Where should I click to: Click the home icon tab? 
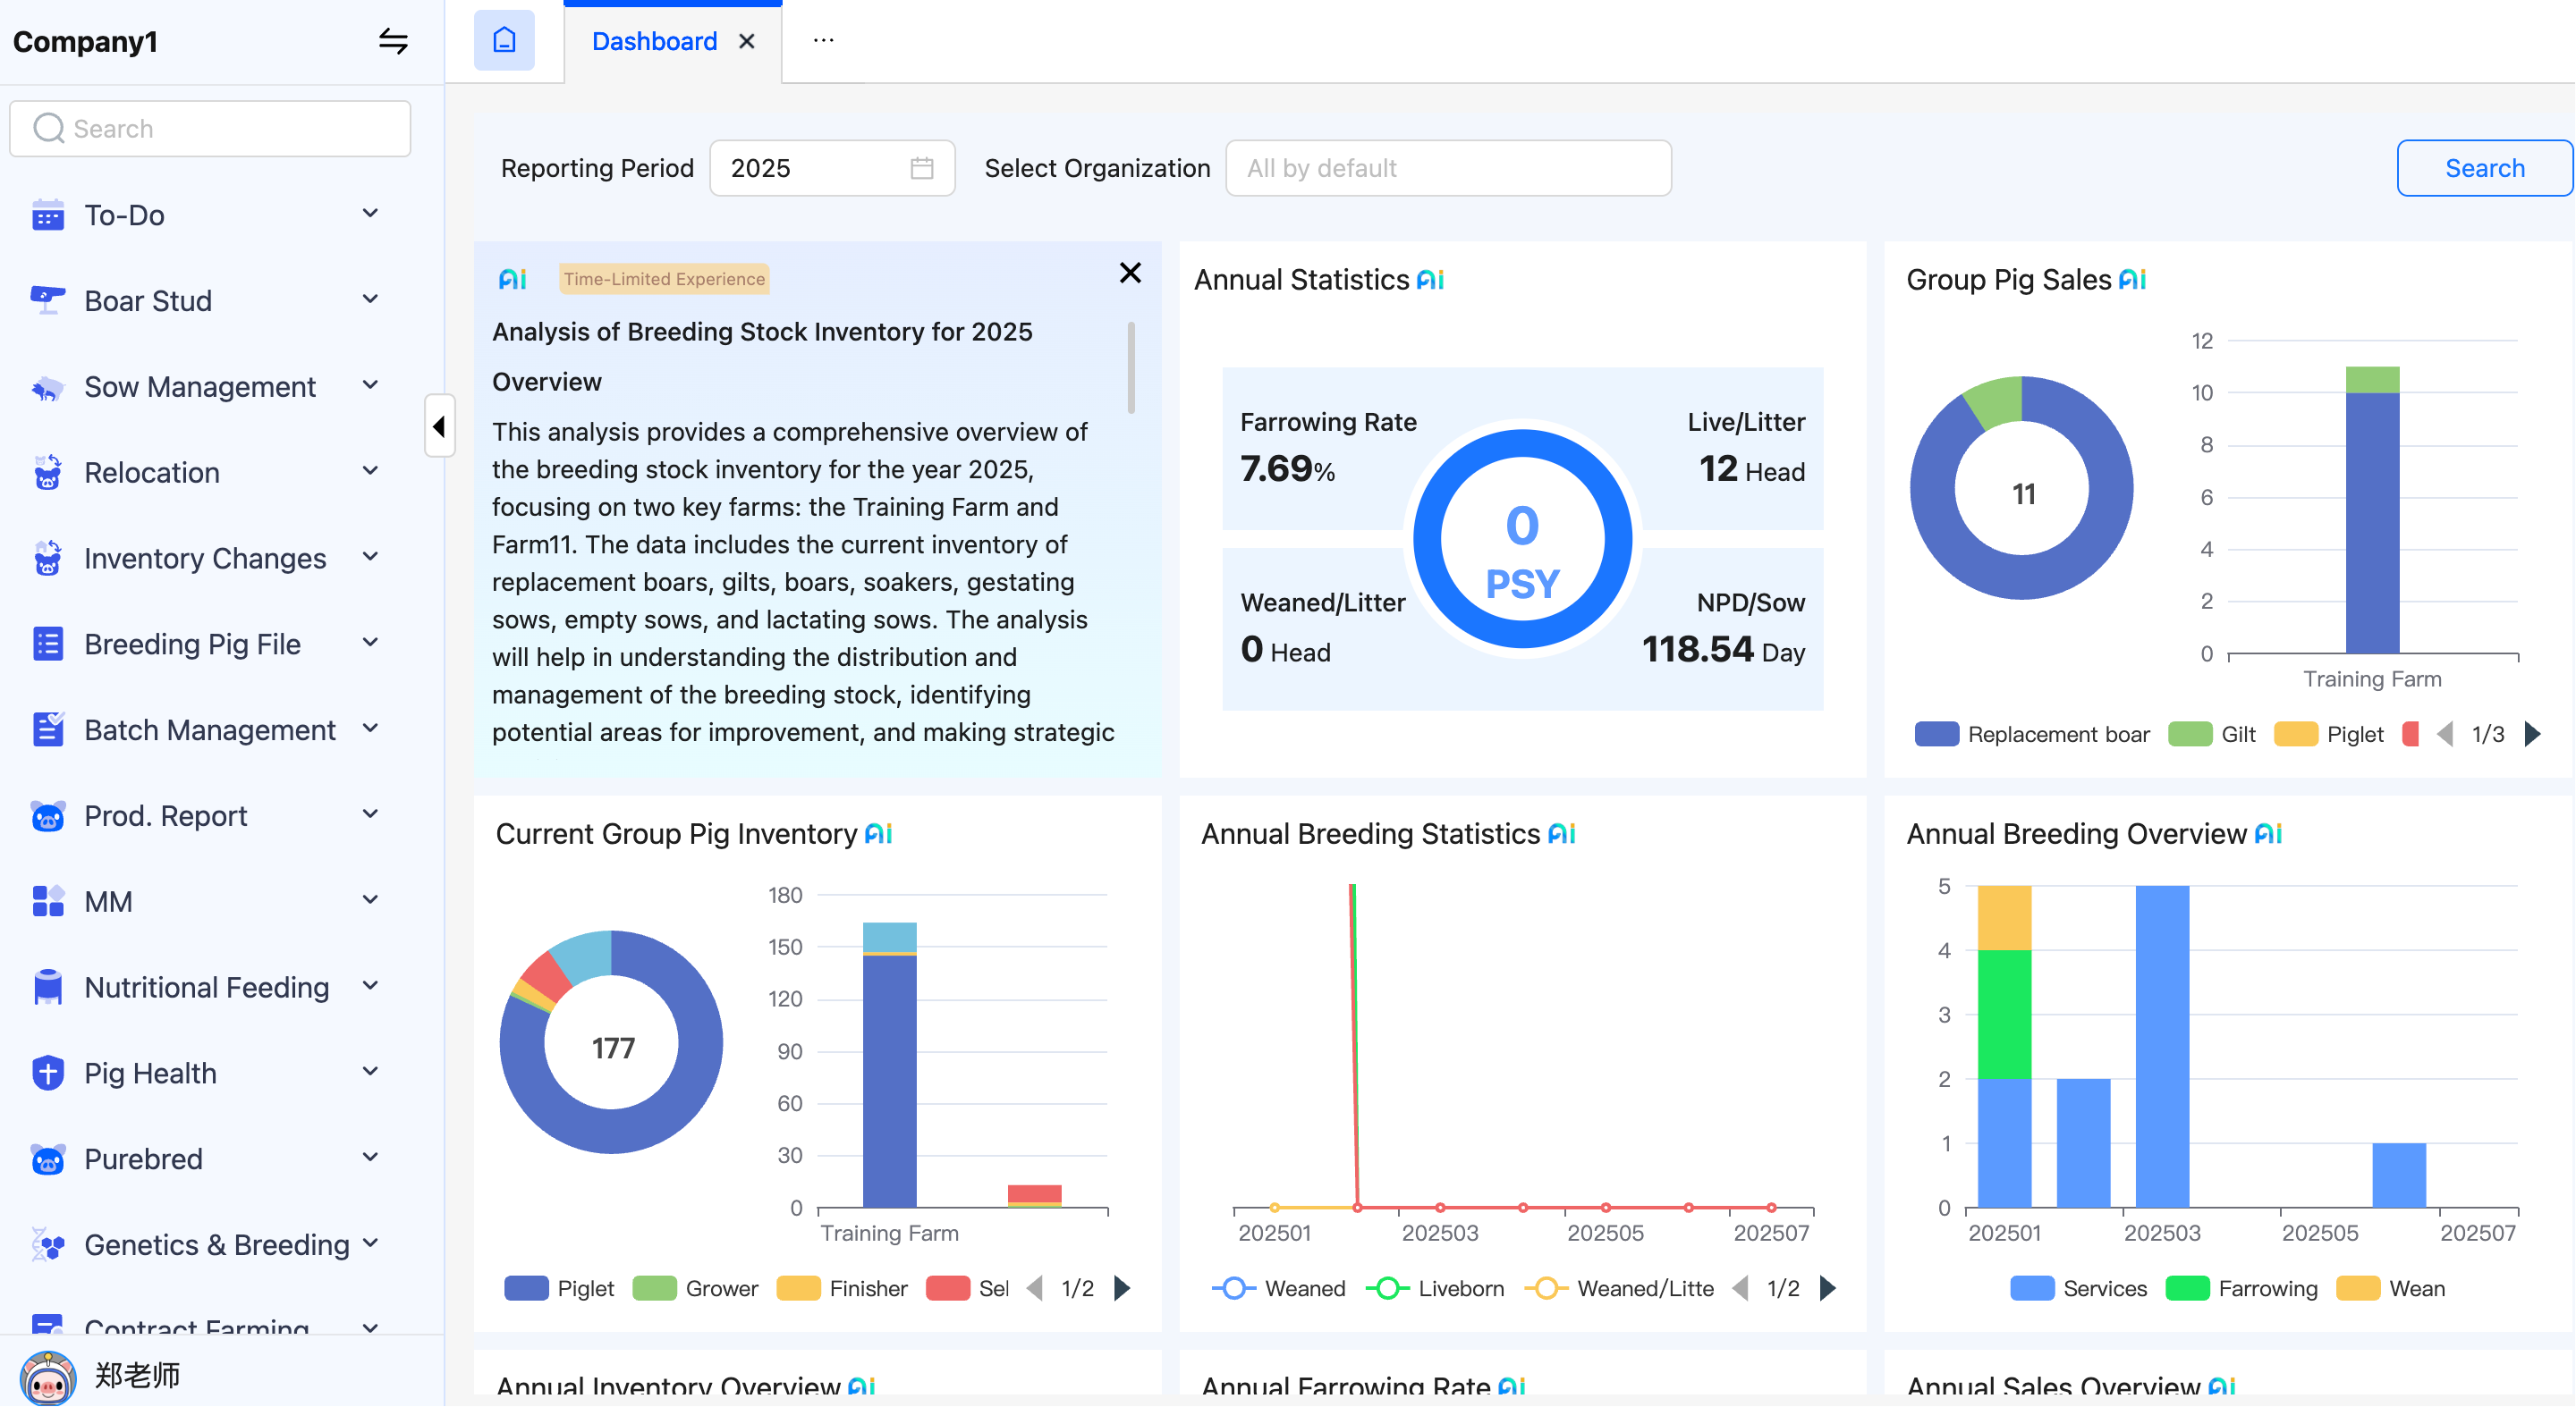click(x=504, y=41)
